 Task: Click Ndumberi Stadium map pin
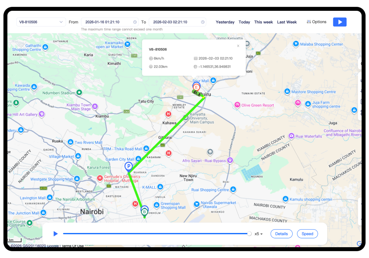pyautogui.click(x=79, y=92)
